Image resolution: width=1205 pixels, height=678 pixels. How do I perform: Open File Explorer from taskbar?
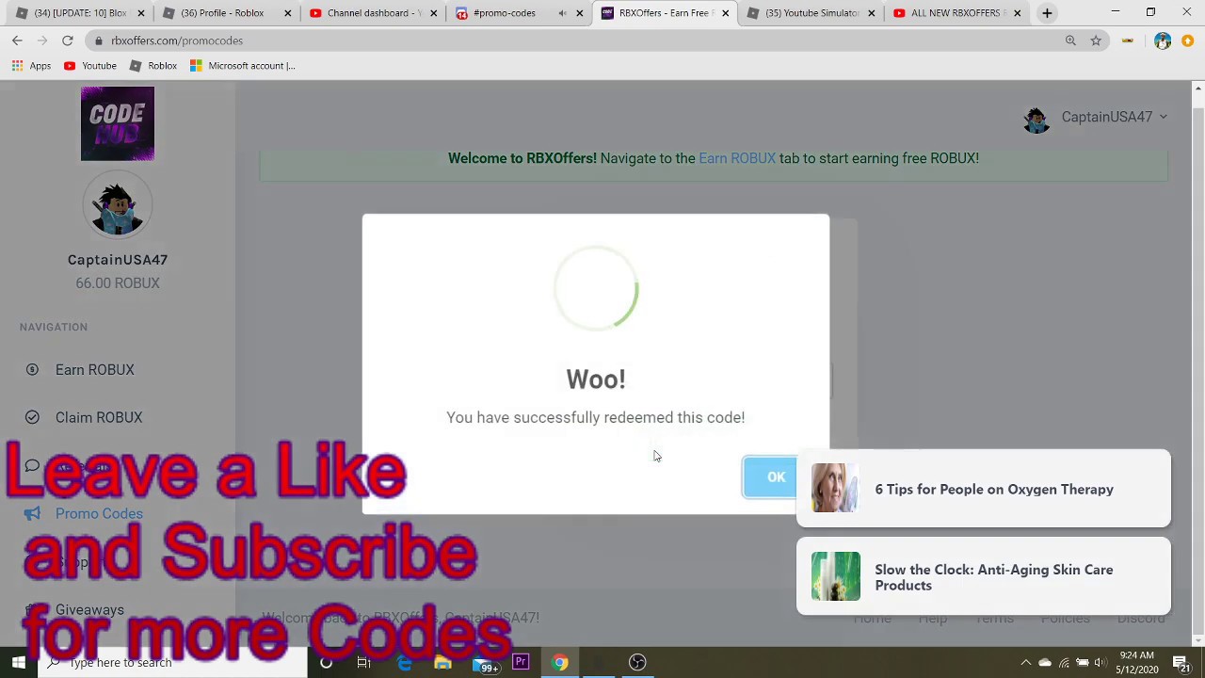tap(442, 662)
